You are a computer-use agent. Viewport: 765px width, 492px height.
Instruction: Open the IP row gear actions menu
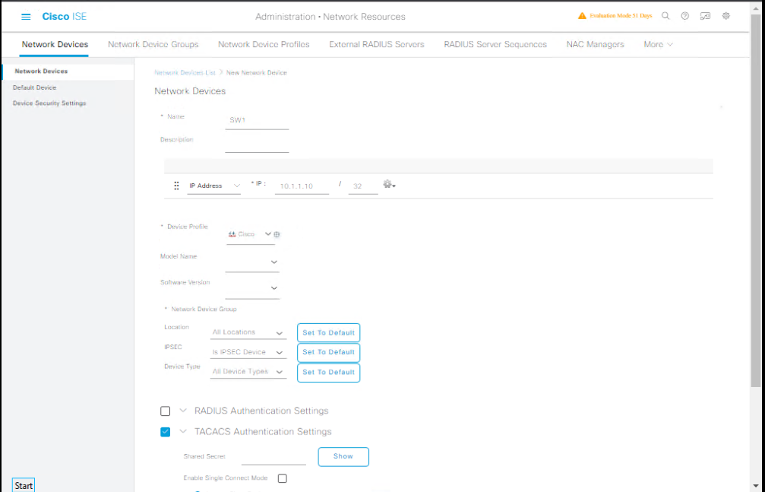pyautogui.click(x=389, y=185)
